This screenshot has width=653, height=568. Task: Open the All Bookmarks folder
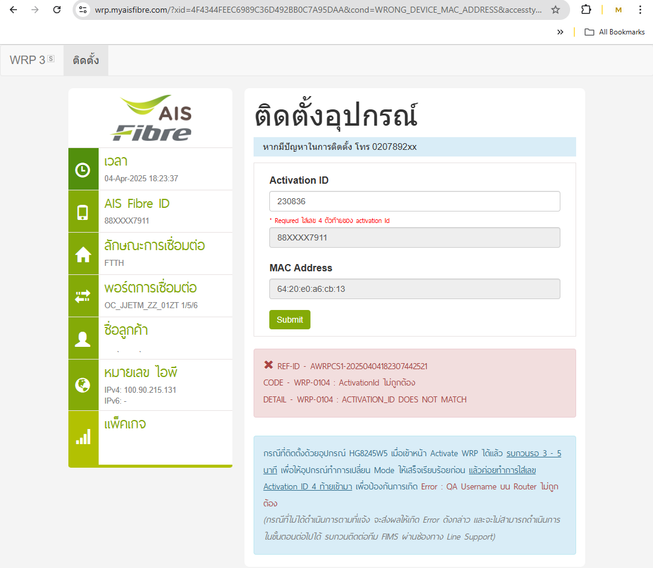coord(615,32)
